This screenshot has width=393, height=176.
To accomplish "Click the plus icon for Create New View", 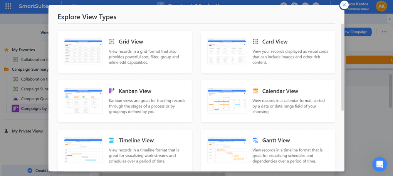I will click(30, 171).
